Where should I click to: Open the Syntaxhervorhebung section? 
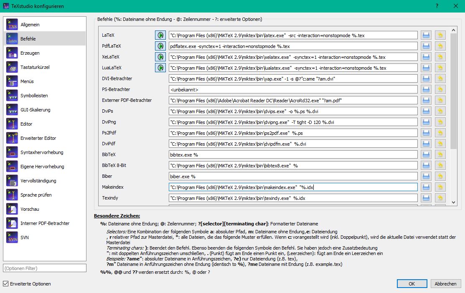pyautogui.click(x=45, y=153)
